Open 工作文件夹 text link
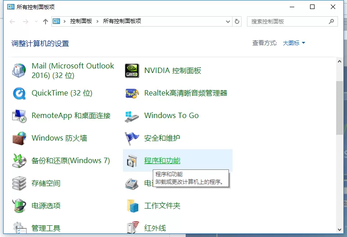Image resolution: width=347 pixels, height=237 pixels. 162,206
